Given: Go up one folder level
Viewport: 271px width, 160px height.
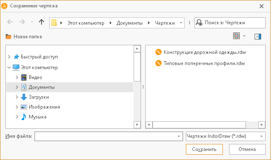Looking at the screenshot, I should point(42,22).
